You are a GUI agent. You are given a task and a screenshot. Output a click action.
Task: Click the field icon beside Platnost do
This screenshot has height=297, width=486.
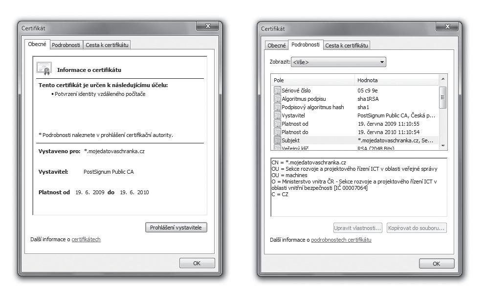pos(277,132)
